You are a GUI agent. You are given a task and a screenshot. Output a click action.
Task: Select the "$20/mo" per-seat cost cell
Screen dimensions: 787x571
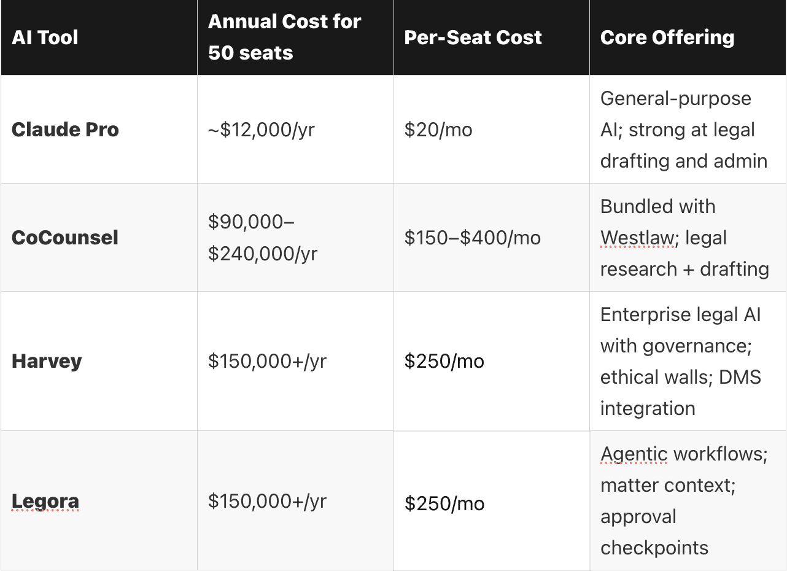[438, 130]
